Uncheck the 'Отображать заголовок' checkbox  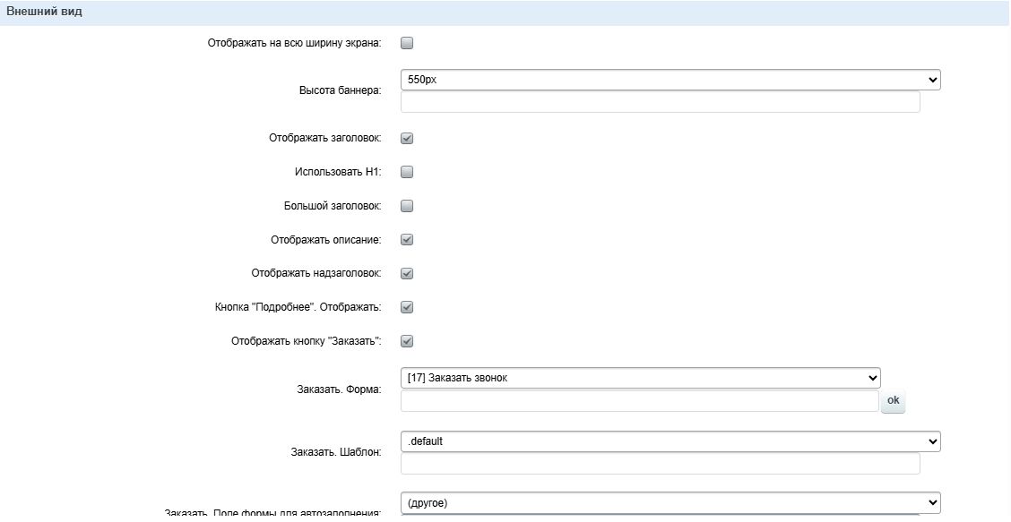tap(407, 139)
